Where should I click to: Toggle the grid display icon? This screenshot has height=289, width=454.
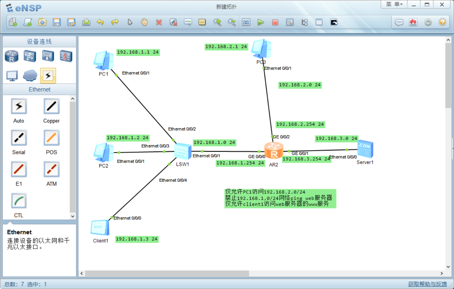coord(319,22)
